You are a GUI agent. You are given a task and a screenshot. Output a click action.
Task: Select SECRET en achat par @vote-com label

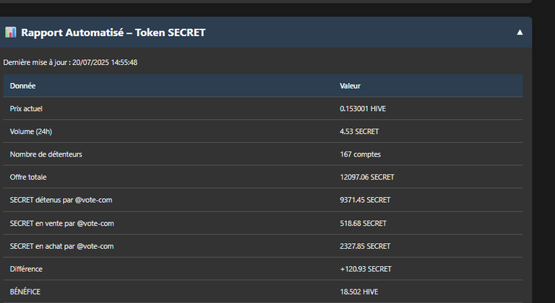pos(61,247)
